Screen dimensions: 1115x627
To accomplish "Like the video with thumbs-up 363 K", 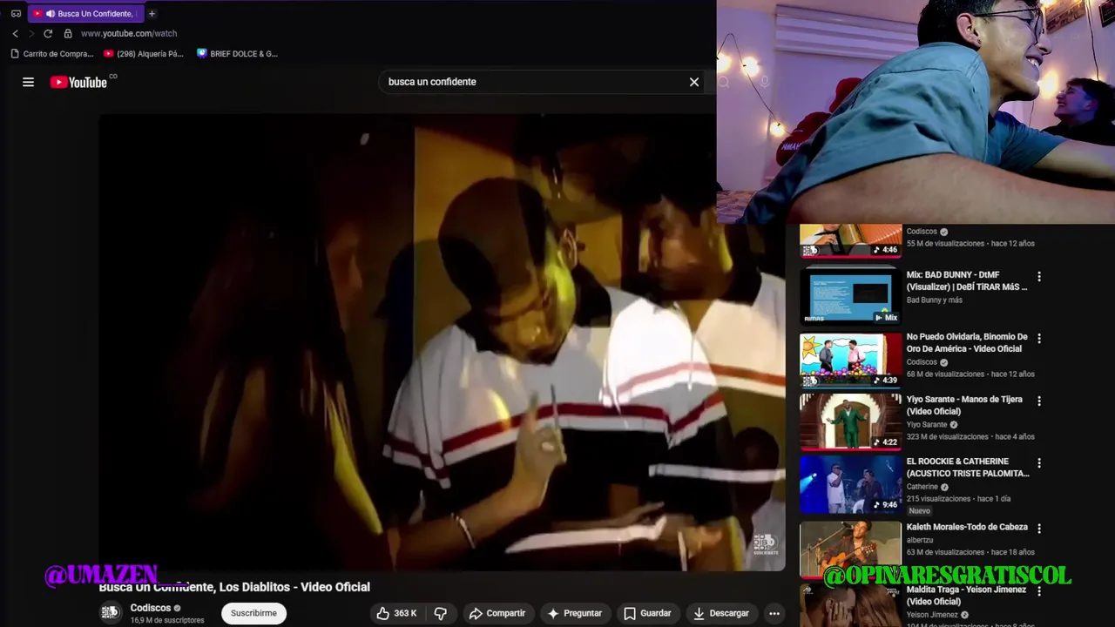I will pos(397,613).
